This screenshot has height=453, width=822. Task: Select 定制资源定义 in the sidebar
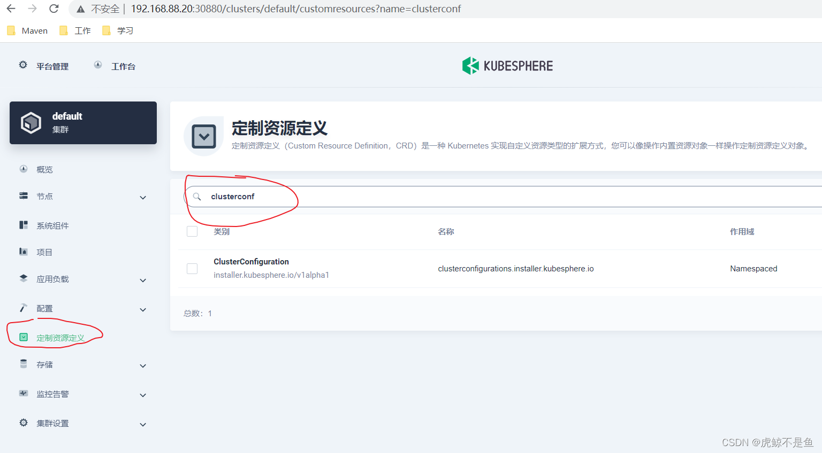60,338
